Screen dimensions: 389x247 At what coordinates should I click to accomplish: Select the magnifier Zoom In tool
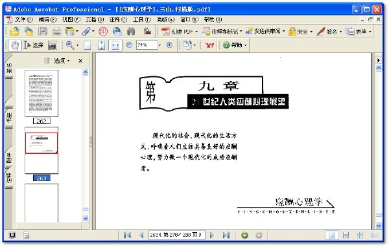point(70,45)
